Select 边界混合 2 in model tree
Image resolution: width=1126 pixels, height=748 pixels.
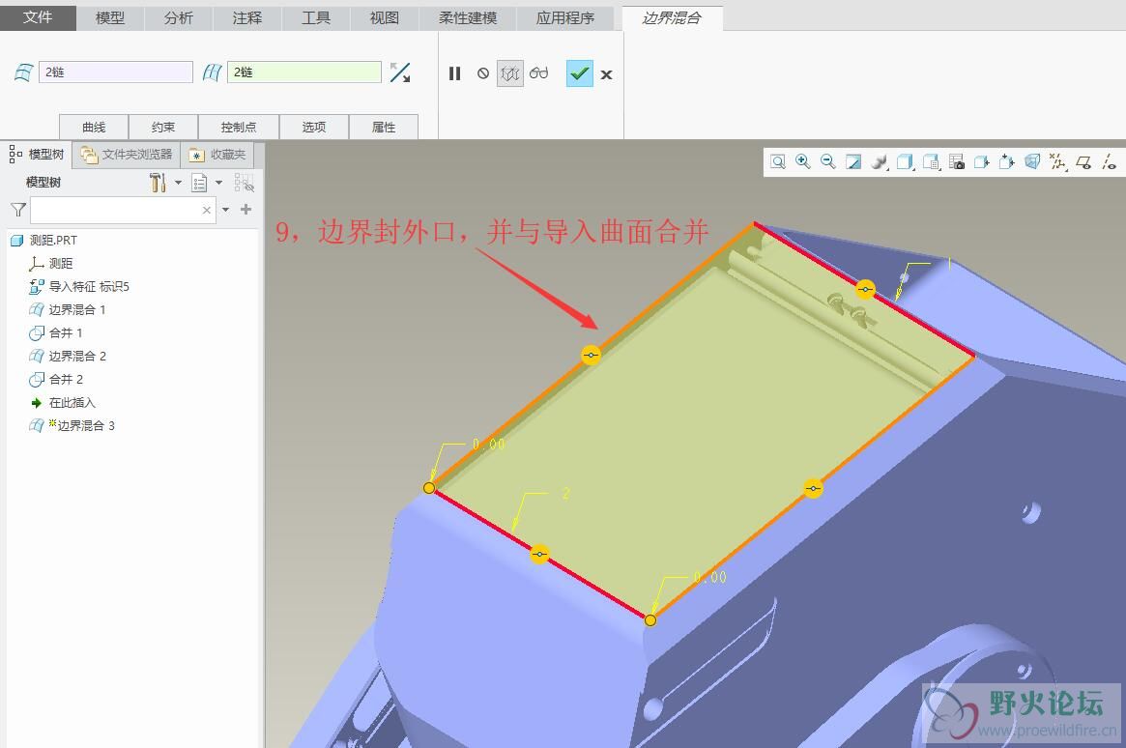(77, 356)
